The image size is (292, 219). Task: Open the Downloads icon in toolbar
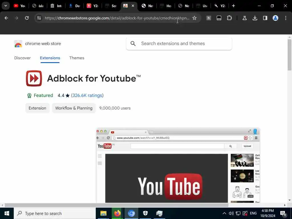pyautogui.click(x=255, y=18)
